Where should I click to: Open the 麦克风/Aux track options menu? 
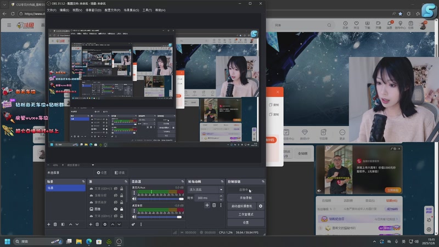pyautogui.click(x=134, y=193)
